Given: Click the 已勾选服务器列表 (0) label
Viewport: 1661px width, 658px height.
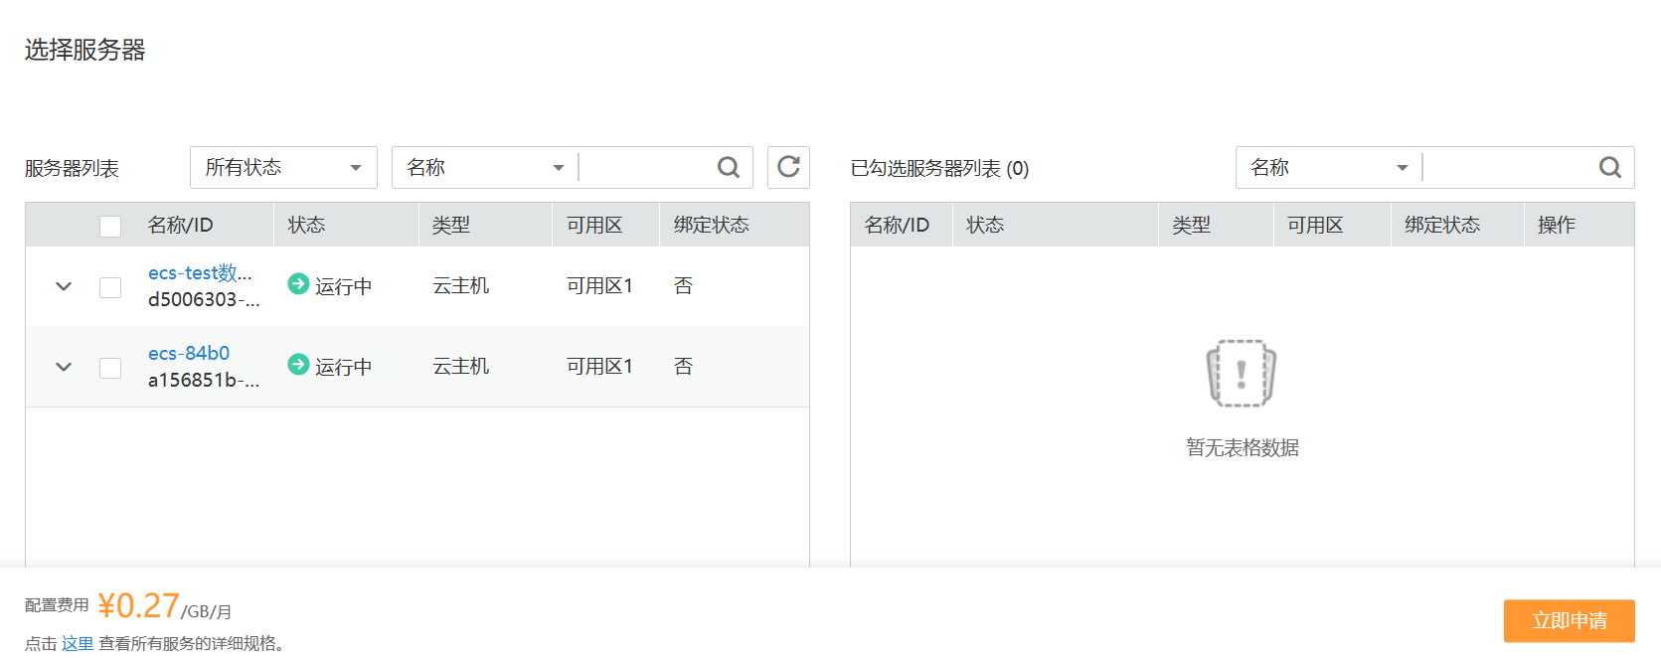Looking at the screenshot, I should [x=939, y=168].
